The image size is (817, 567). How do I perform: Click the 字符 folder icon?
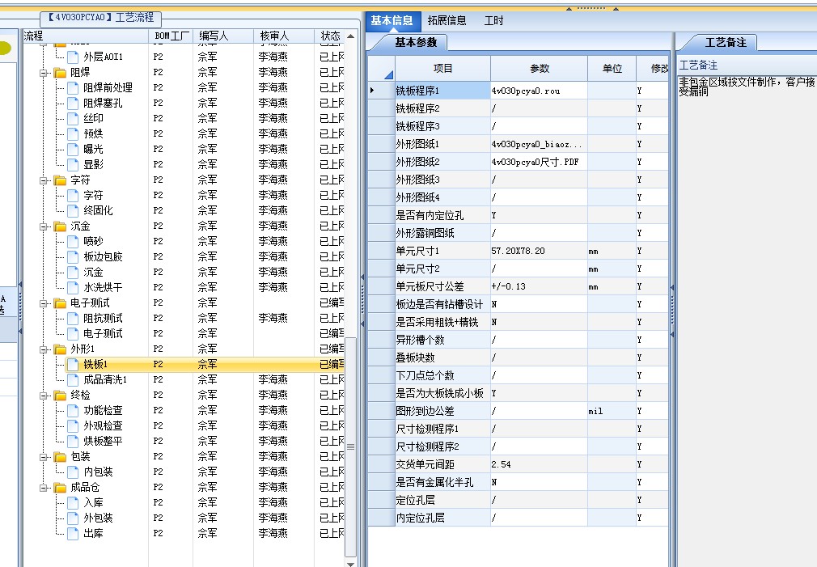[x=60, y=180]
